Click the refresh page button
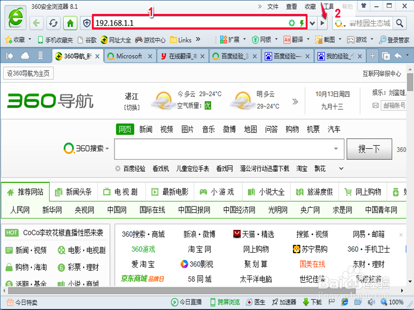Screen dimensions: 414x310 [x=53, y=23]
